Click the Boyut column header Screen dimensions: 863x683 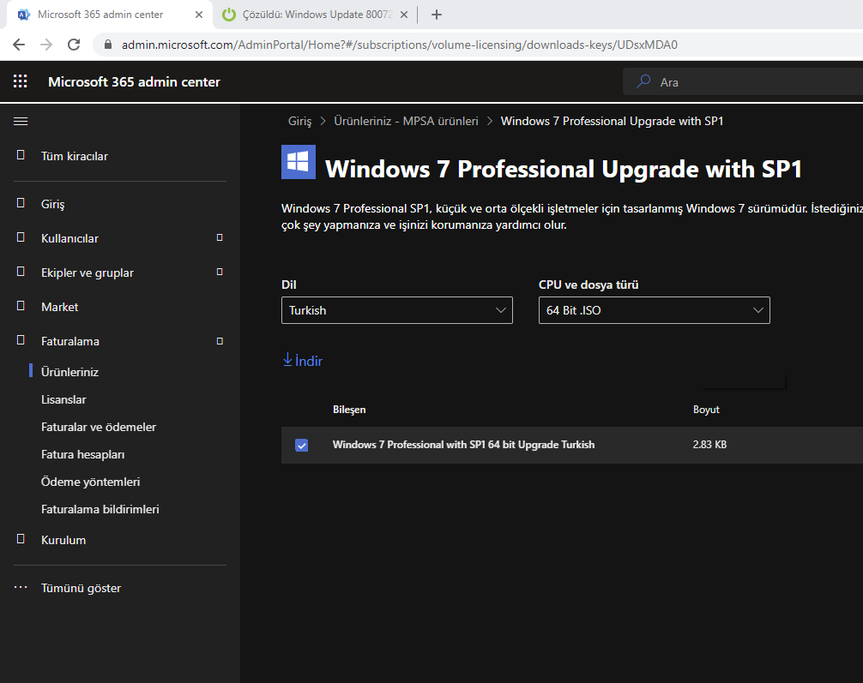pyautogui.click(x=706, y=410)
